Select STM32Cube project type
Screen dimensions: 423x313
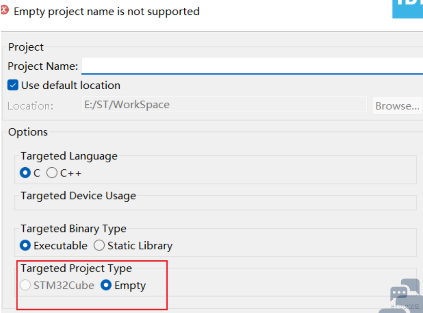[25, 285]
